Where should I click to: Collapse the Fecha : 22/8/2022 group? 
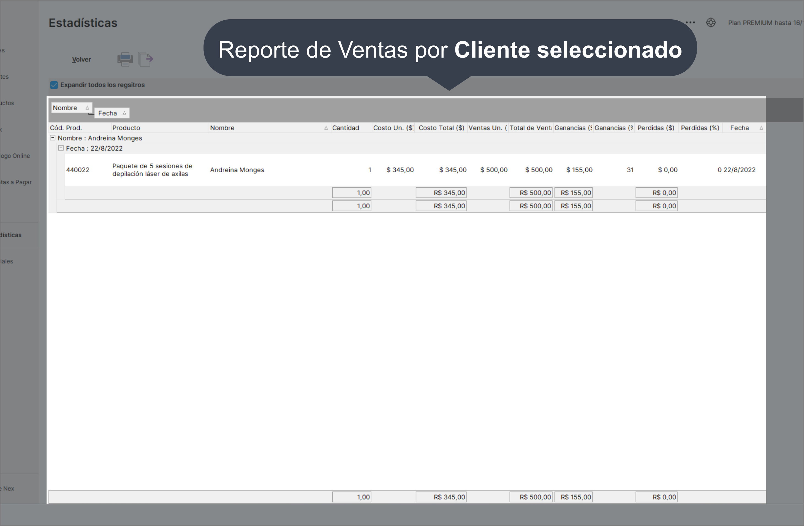[x=61, y=148]
